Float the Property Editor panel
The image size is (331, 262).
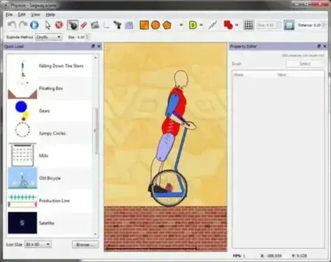coord(319,46)
